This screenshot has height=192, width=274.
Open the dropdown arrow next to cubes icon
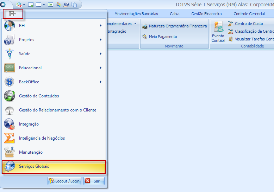click(24, 5)
